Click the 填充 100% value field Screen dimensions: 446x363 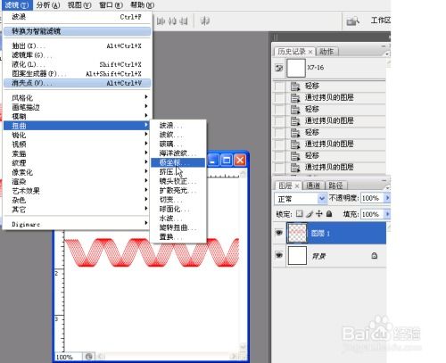(372, 214)
